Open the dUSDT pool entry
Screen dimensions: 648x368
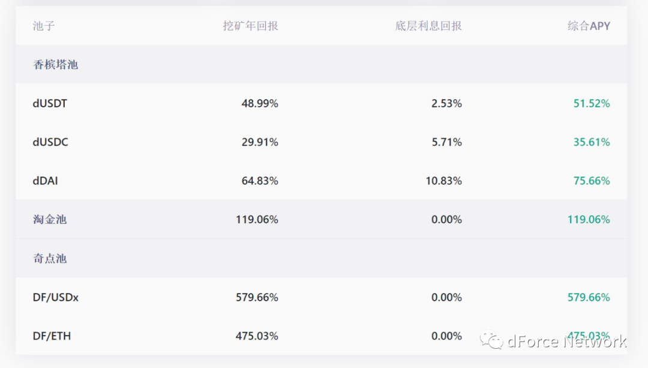click(50, 103)
